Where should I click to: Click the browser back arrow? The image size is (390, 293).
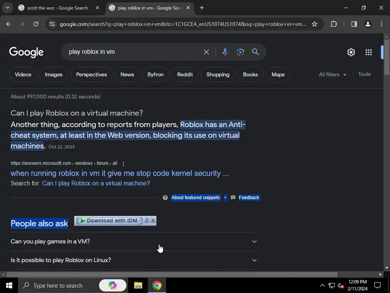coord(8,24)
